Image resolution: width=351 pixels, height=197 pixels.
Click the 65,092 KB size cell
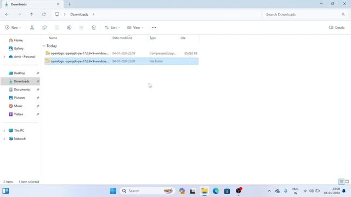[x=191, y=54]
